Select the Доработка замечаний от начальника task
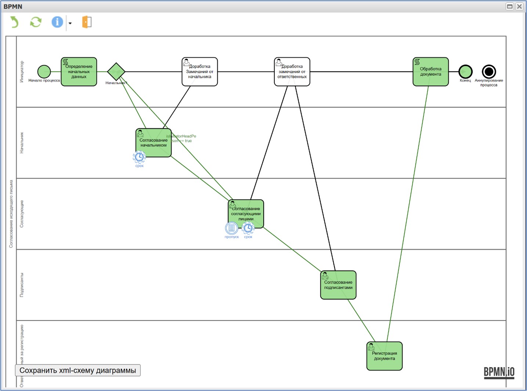The height and width of the screenshot is (391, 527). [x=199, y=72]
